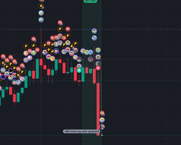Click the green B buy marker

point(79,70)
